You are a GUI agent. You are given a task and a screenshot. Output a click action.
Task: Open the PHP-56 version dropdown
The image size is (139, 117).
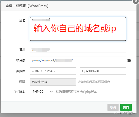(x=42, y=92)
